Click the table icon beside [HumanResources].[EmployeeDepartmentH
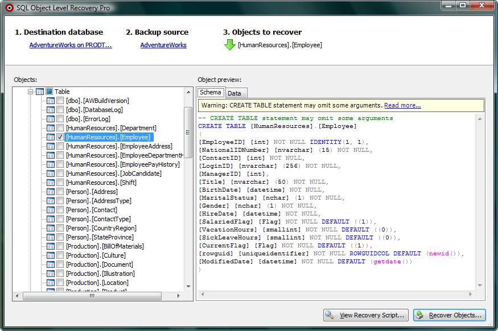Screen dimensions: 498x331 tap(51, 155)
